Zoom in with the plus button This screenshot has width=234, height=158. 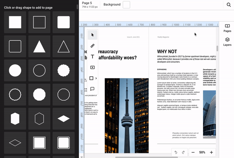pos(211,152)
